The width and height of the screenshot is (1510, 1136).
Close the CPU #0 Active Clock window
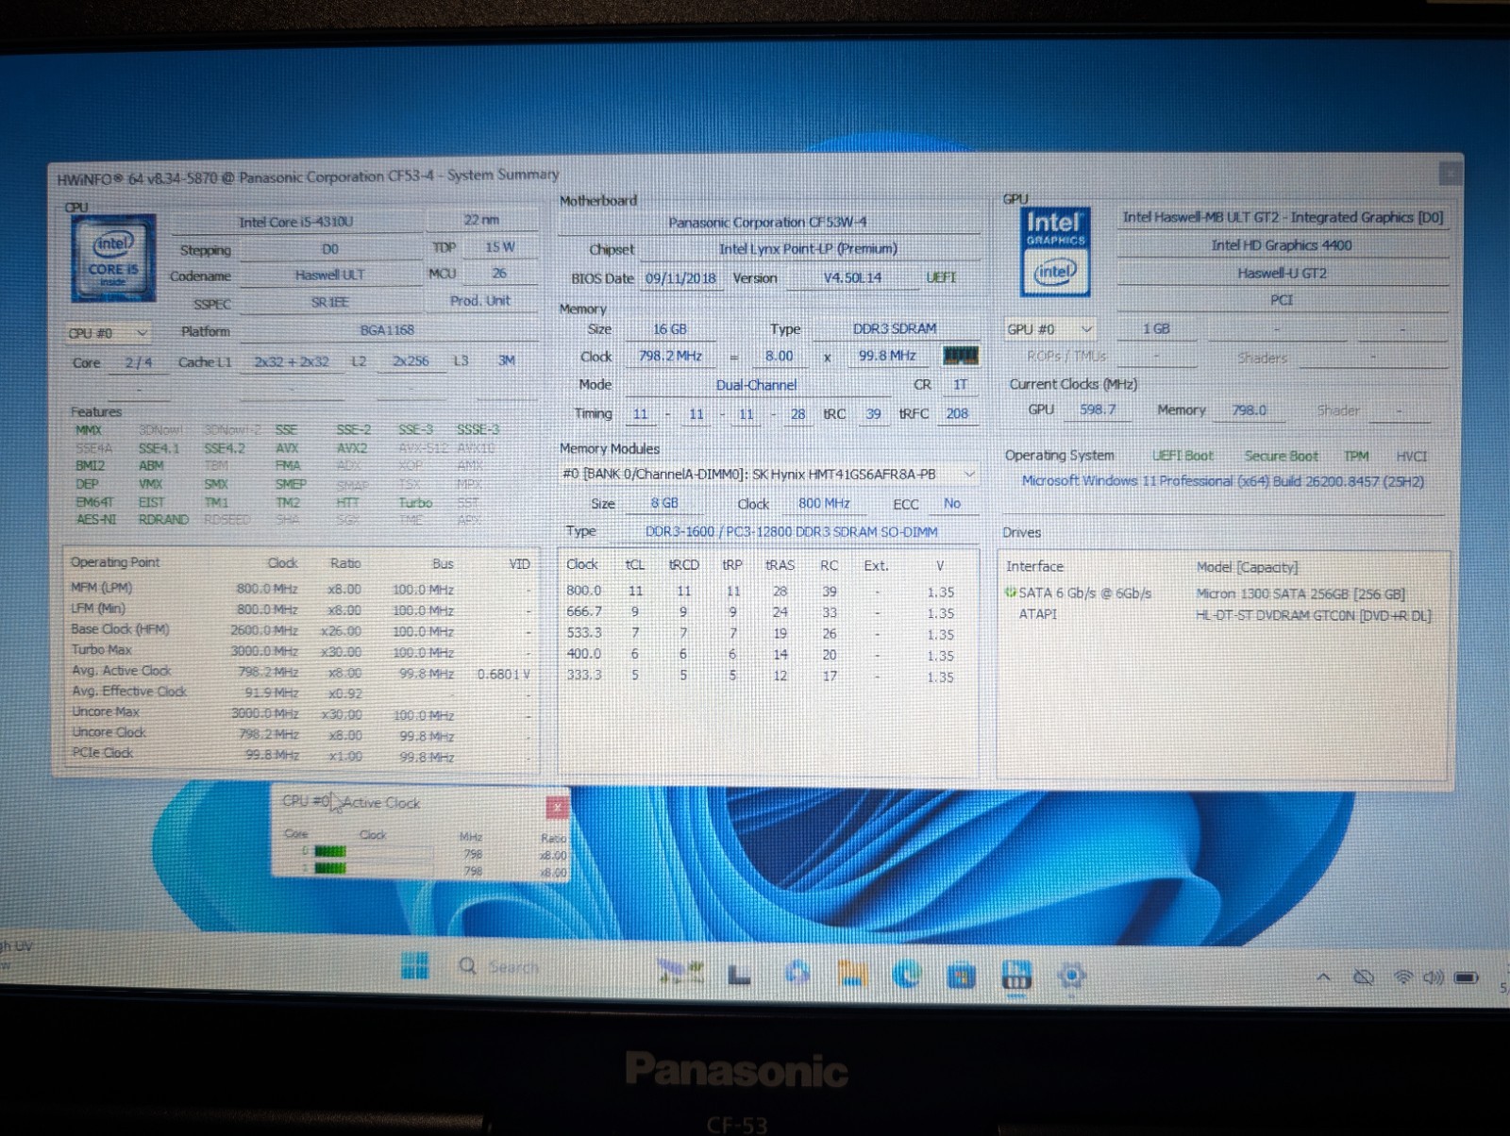[x=557, y=806]
